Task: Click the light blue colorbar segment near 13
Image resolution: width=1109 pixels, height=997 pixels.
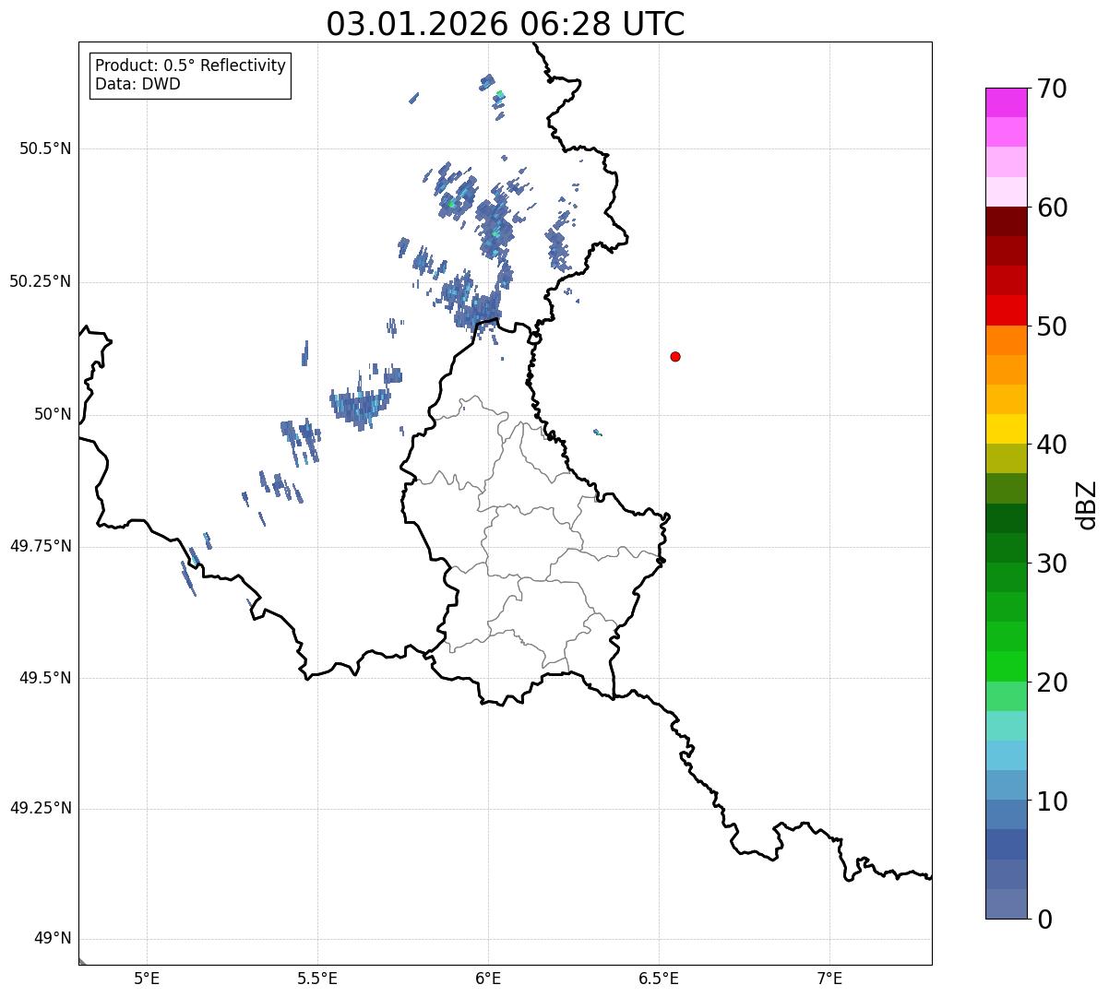Action: point(1006,755)
